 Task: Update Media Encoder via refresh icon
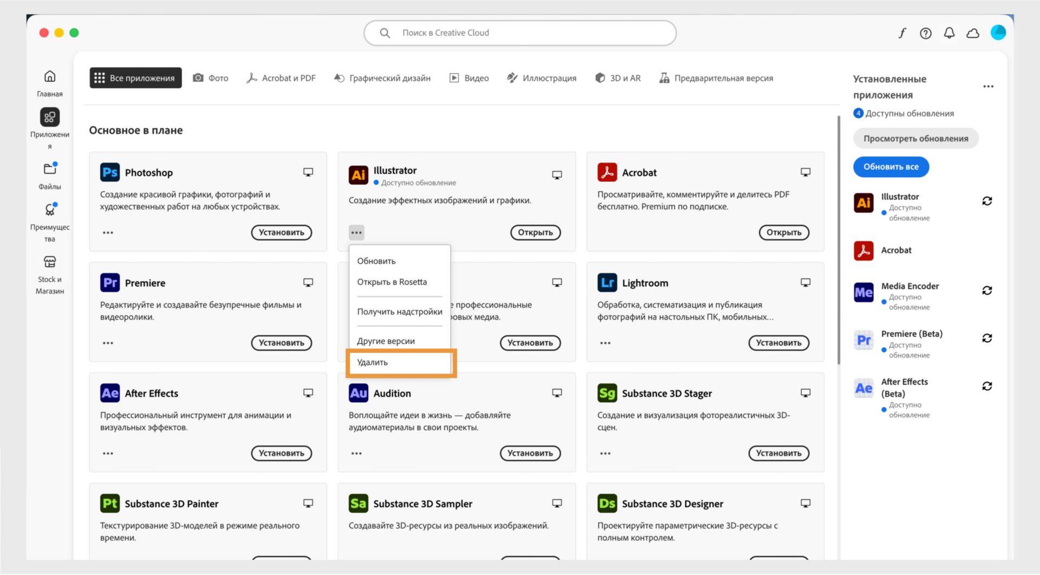987,291
